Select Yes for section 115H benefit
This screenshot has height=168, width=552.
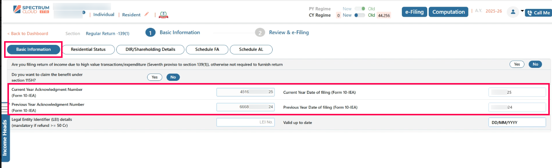click(x=155, y=77)
